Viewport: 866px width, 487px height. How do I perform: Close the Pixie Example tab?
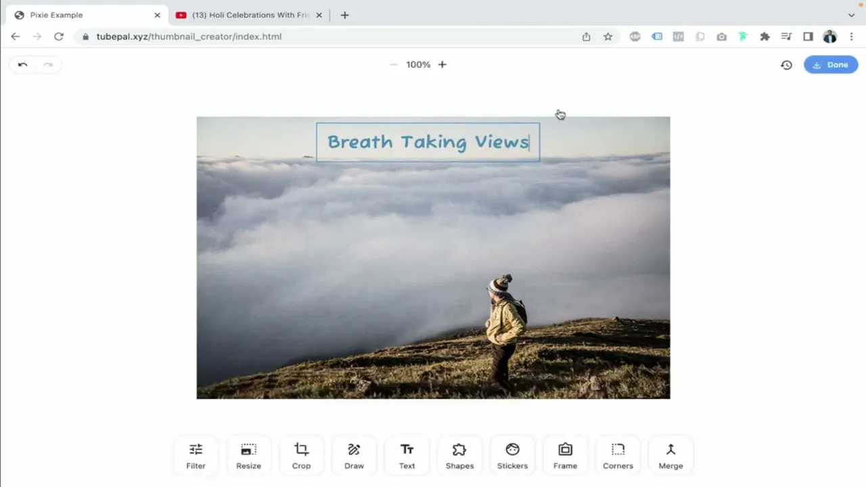(157, 15)
